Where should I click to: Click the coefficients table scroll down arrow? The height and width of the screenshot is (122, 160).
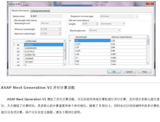click(65, 64)
